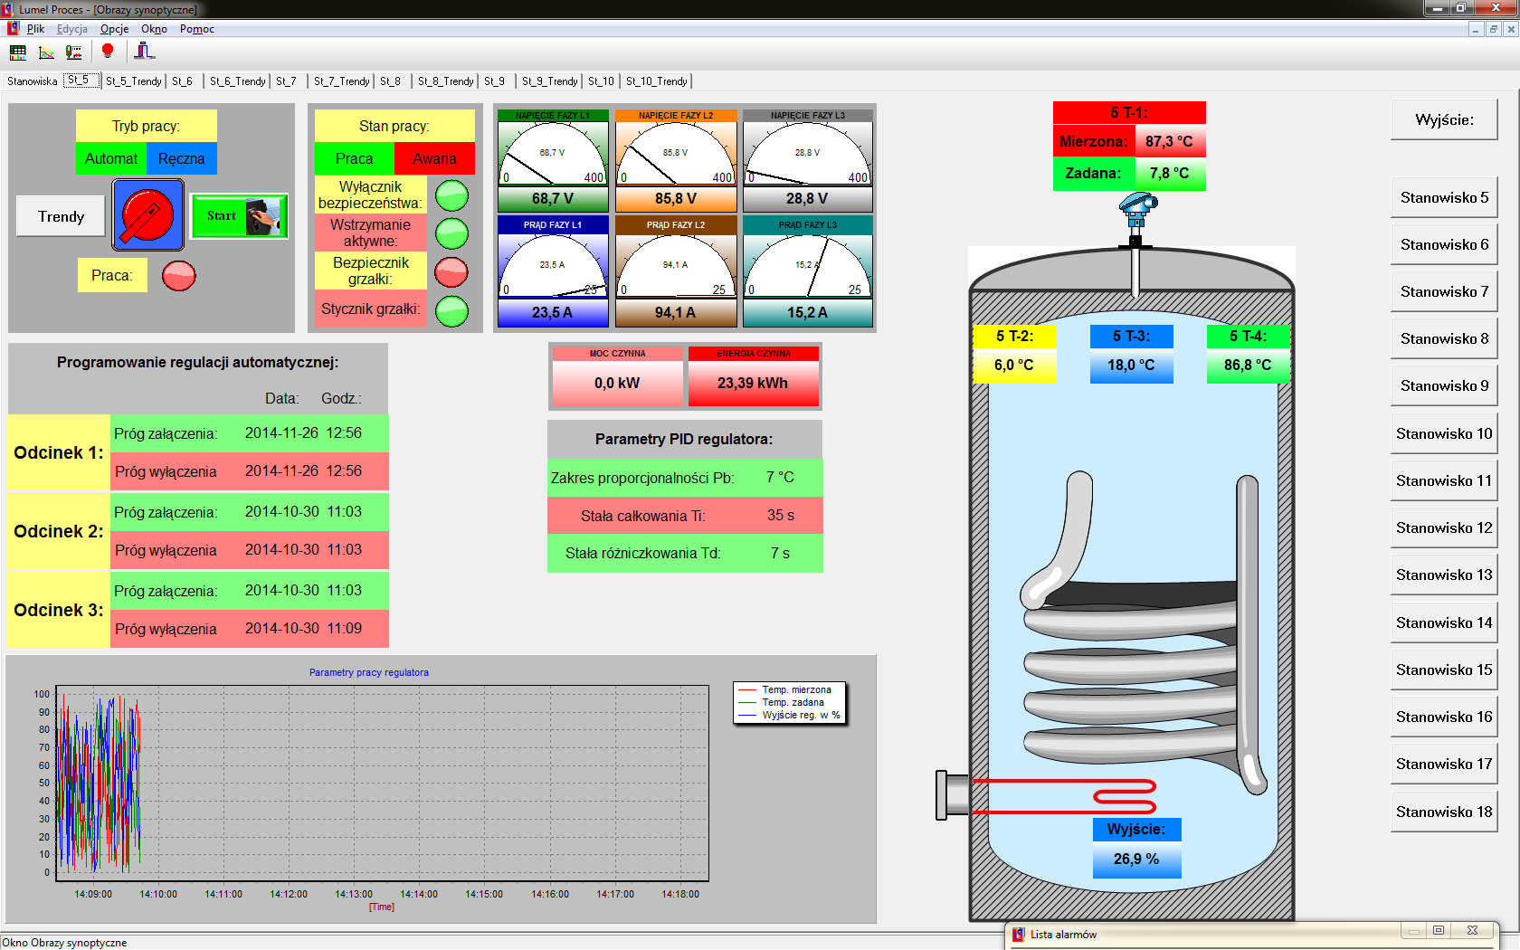This screenshot has height=950, width=1520.
Task: Click the Wyłącznik bezpieczeństwa indicator
Action: tap(451, 195)
